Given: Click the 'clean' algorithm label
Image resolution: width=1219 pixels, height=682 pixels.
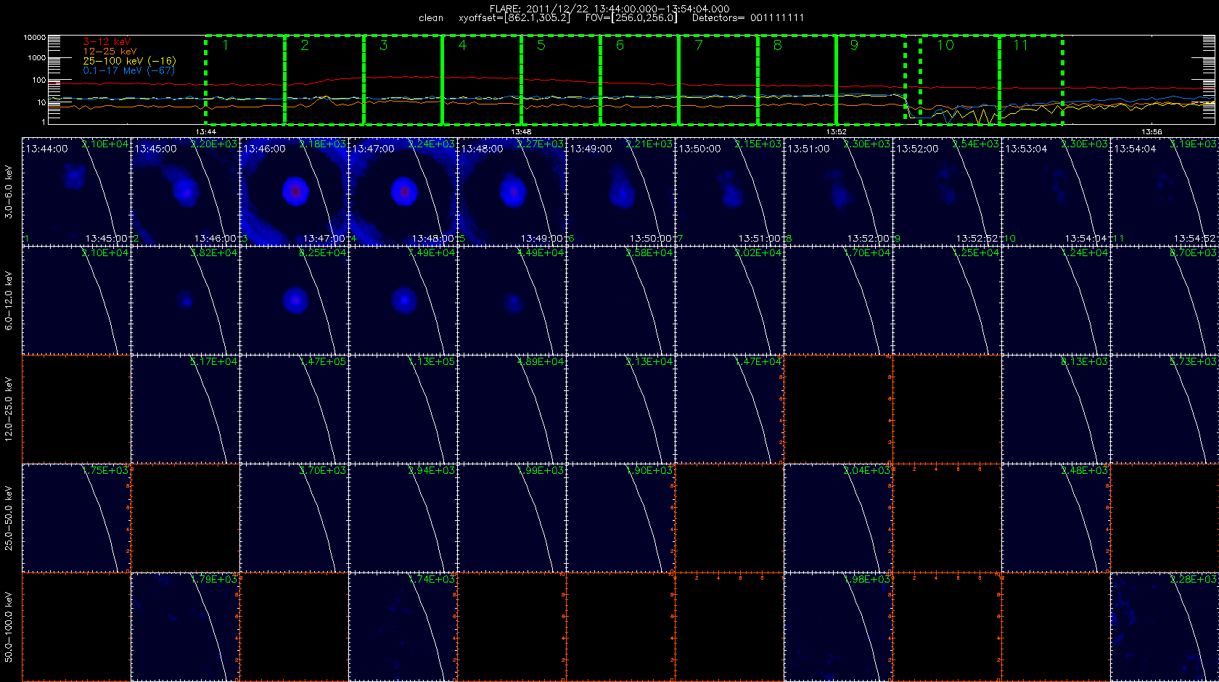Looking at the screenshot, I should (x=431, y=17).
